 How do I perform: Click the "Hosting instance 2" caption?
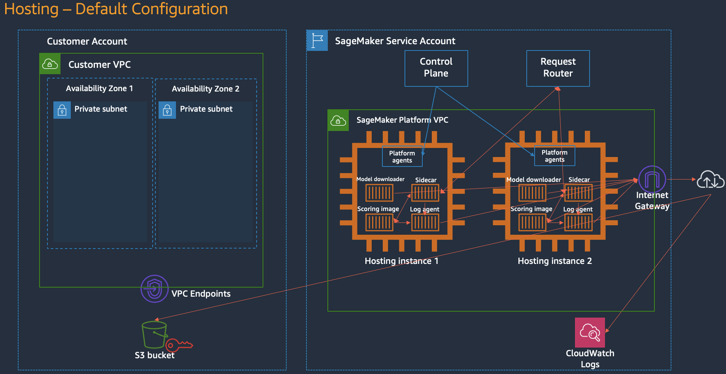(555, 261)
